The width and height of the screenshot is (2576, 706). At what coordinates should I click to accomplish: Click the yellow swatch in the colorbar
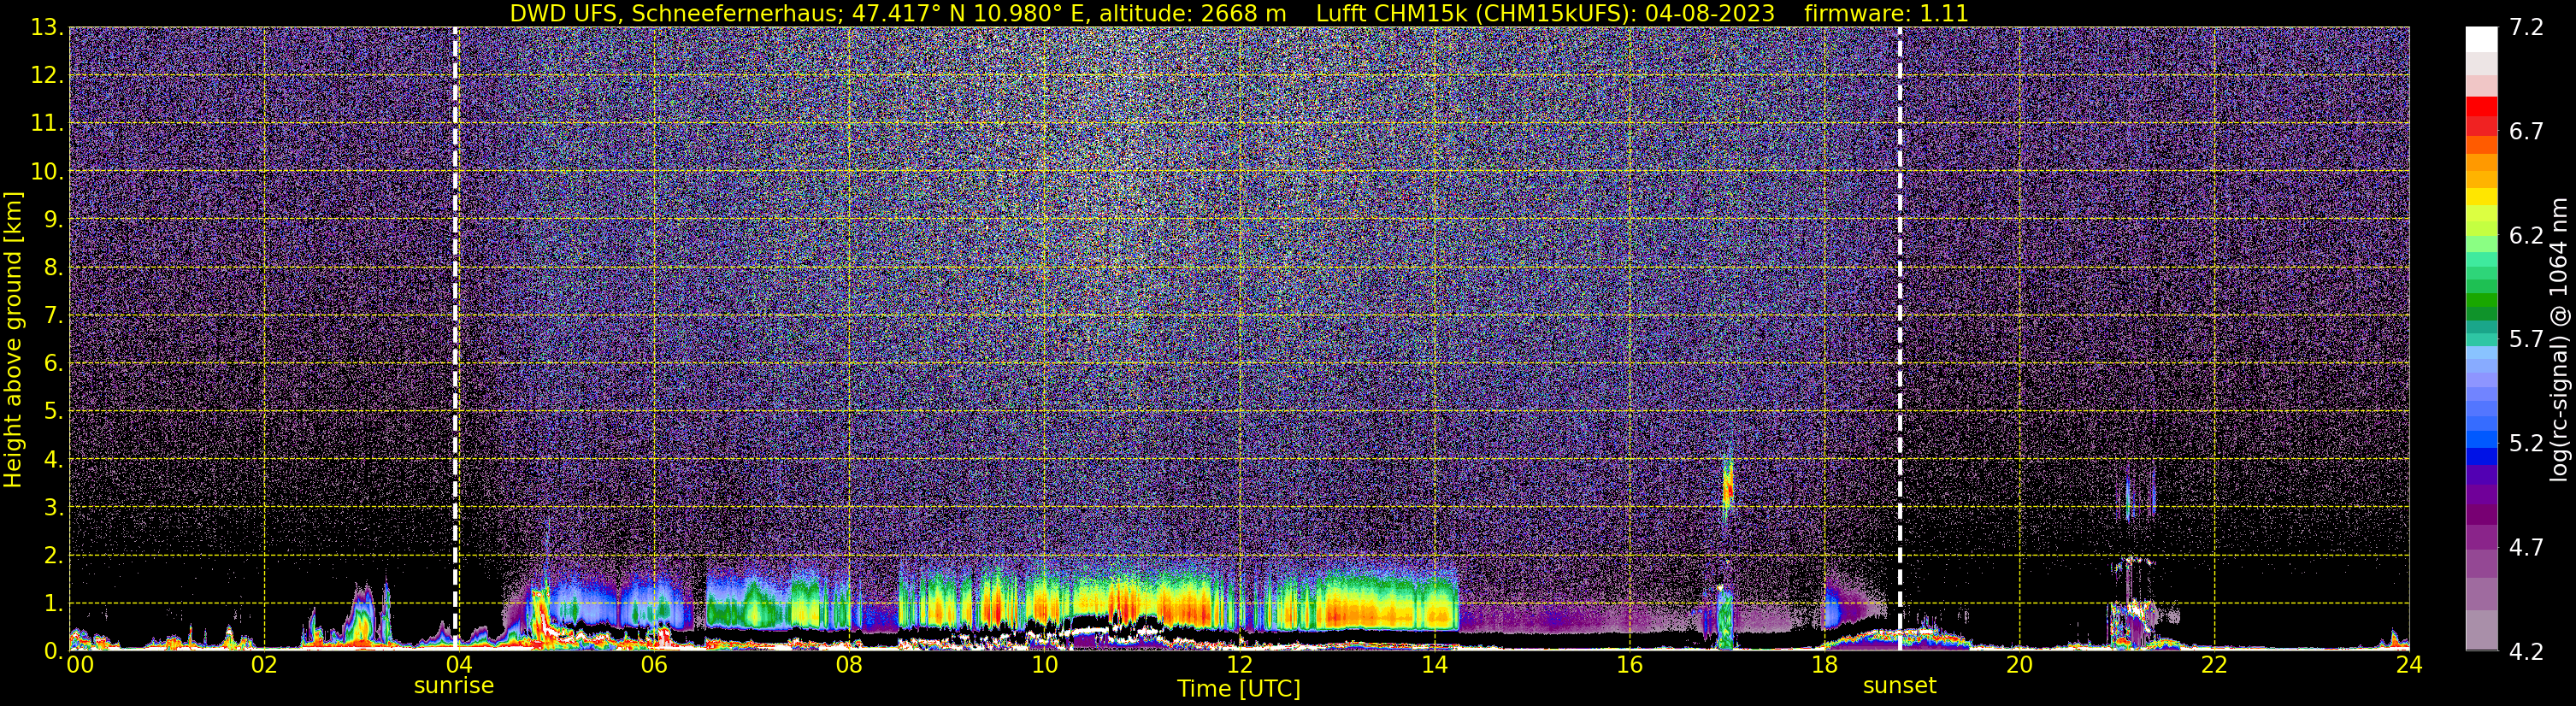(x=2481, y=197)
